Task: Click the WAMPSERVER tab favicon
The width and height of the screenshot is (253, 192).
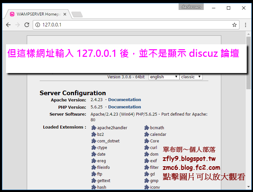Action: [12, 14]
